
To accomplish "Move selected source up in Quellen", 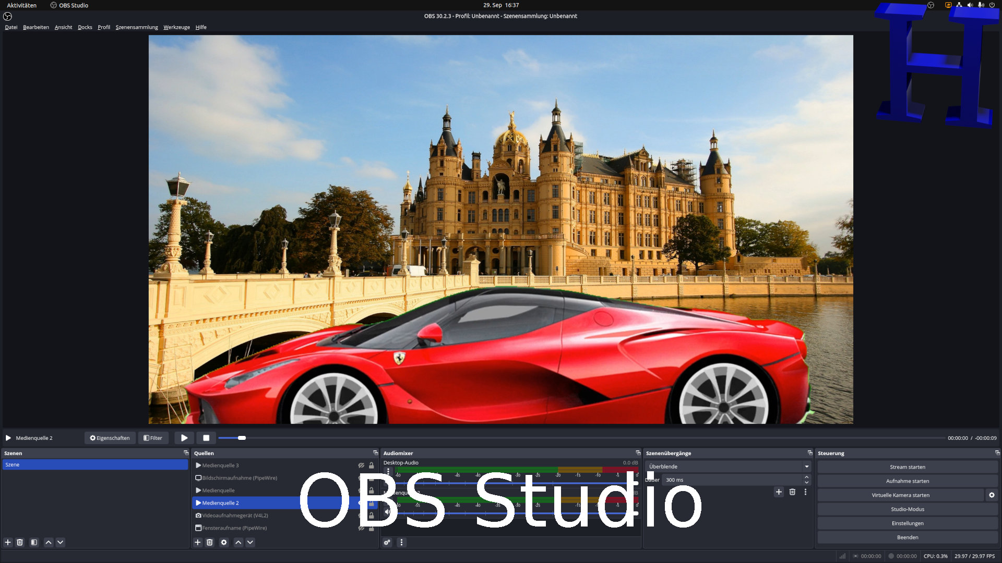I will point(238,542).
